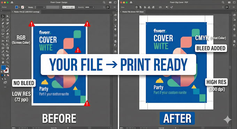Viewport: 237px width, 129px height.
Task: Click the opacity 100% input field
Action: [89, 7]
